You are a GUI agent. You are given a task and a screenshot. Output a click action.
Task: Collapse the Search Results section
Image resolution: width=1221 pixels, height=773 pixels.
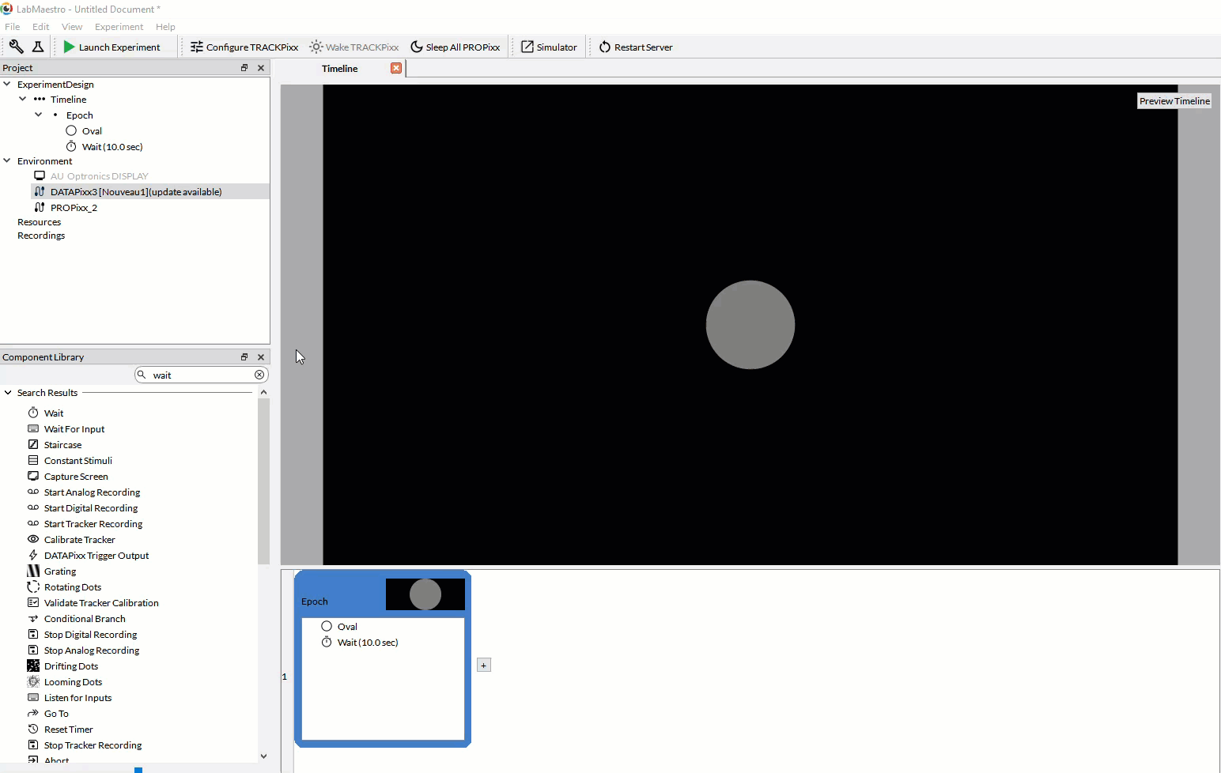tap(7, 392)
